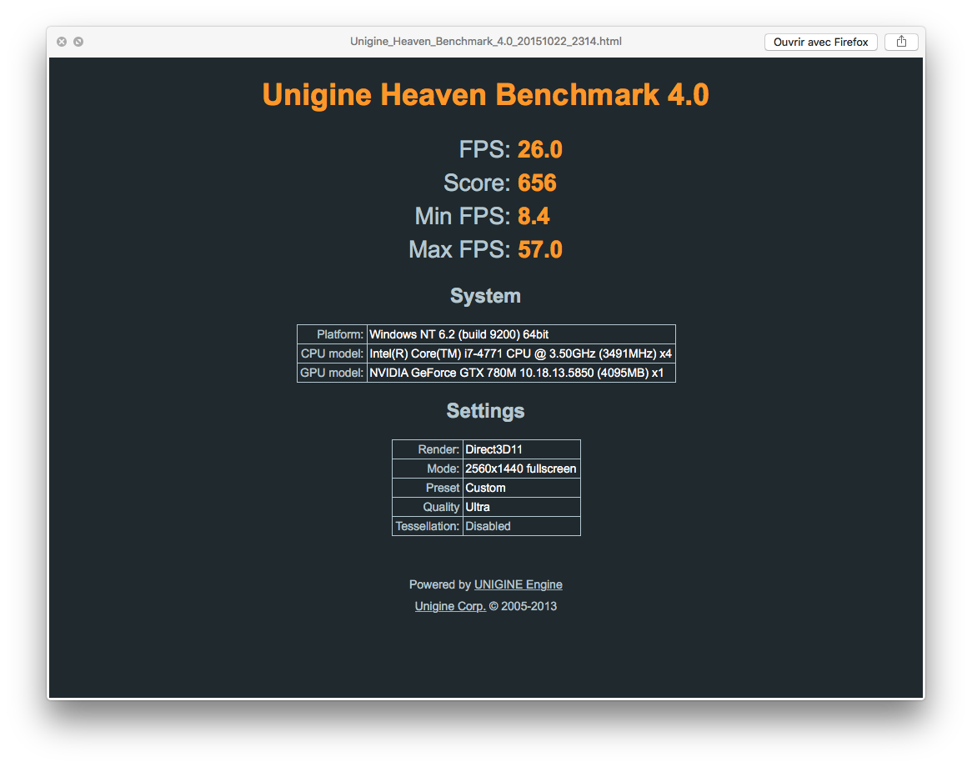Screen dimensions: 972x767
Task: Click the 'Max FPS:' label
Action: pyautogui.click(x=459, y=250)
